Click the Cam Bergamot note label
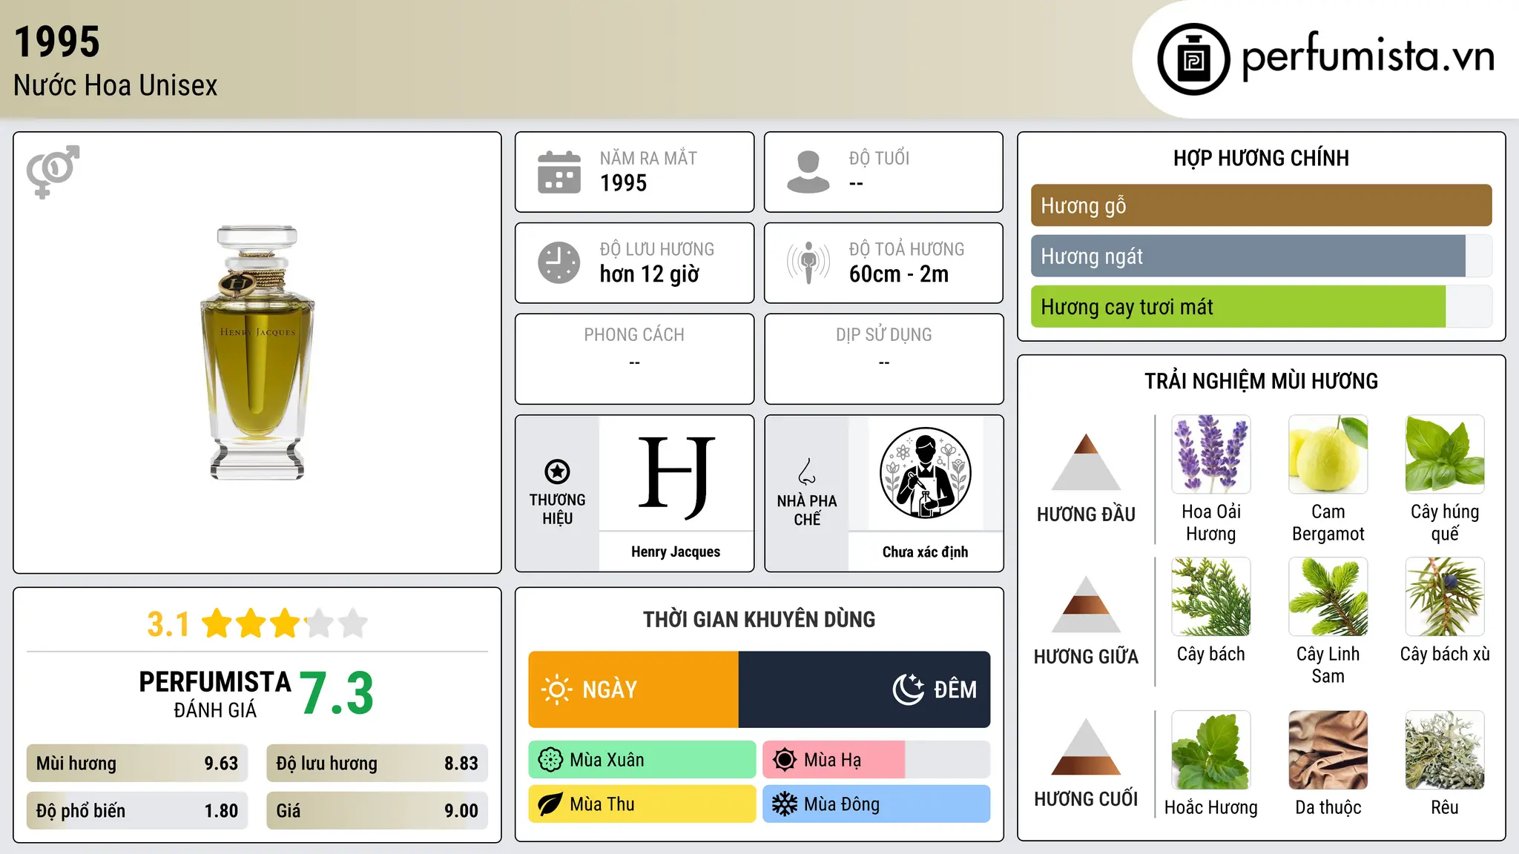This screenshot has height=854, width=1519. click(1328, 523)
